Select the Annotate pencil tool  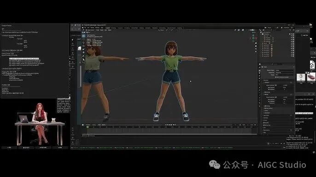pyautogui.click(x=83, y=56)
